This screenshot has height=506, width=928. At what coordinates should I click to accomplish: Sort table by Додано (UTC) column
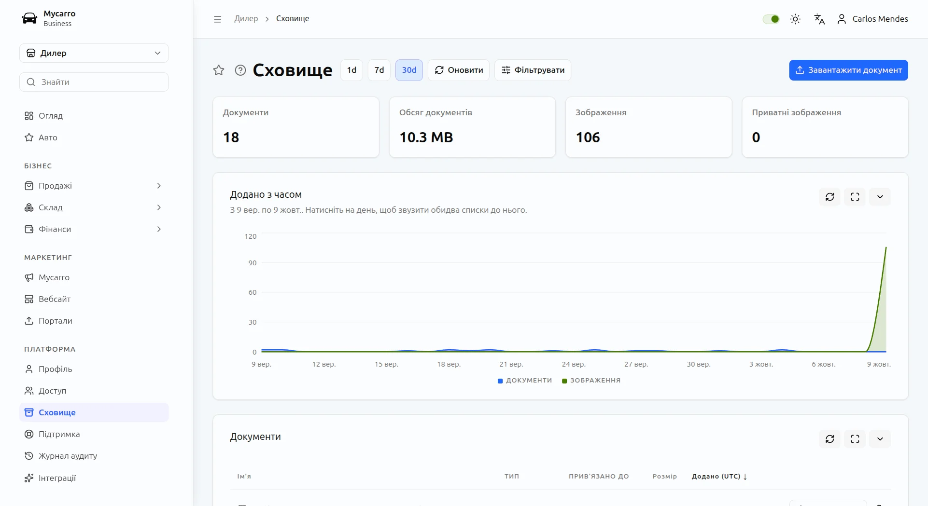click(x=719, y=477)
